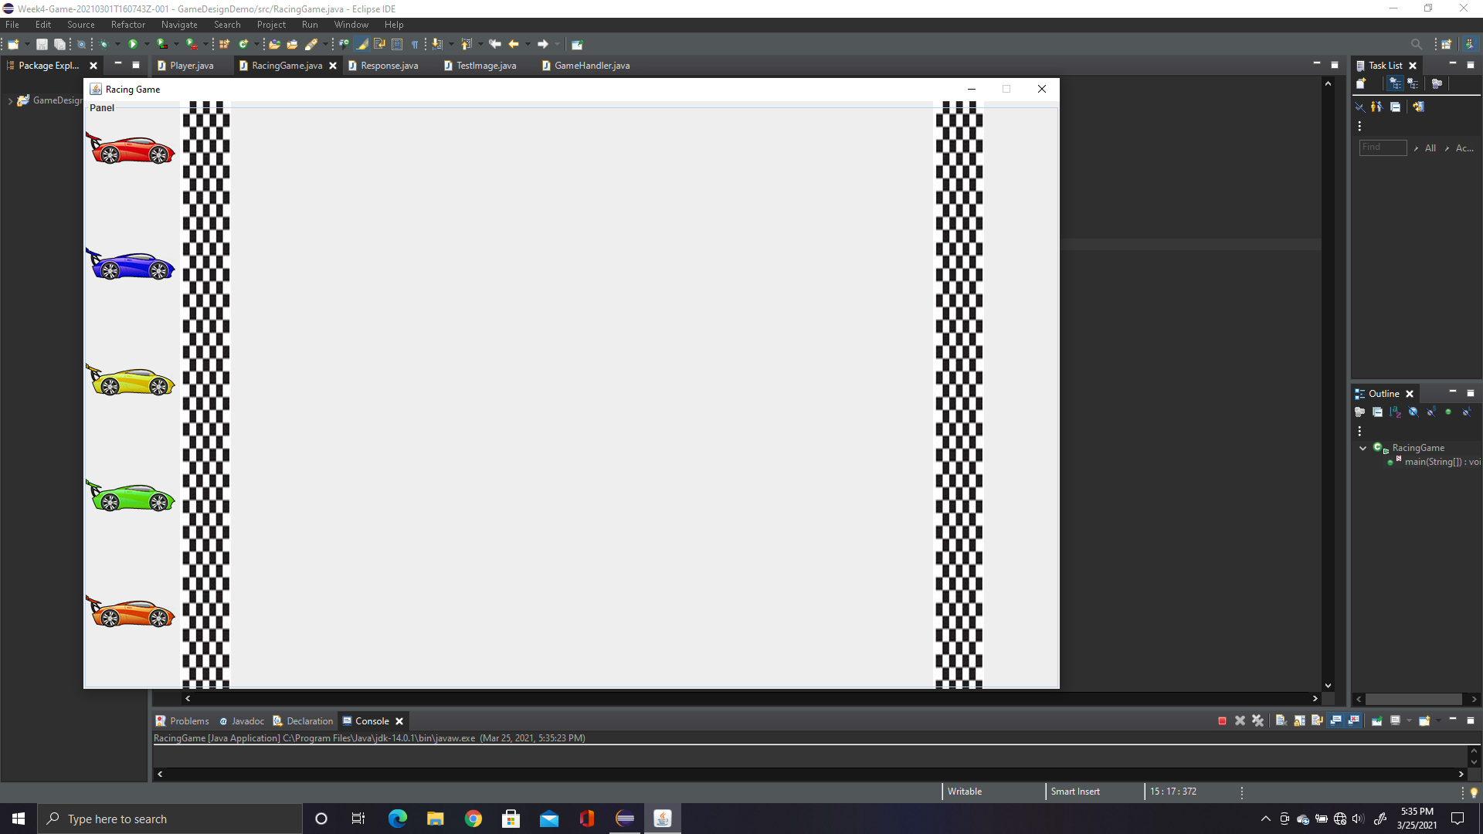The height and width of the screenshot is (834, 1483).
Task: Run coverage analysis from the toolbar
Action: (162, 44)
